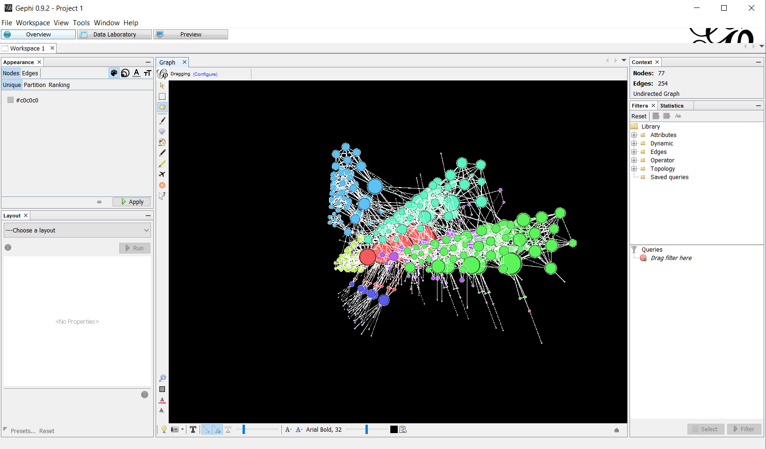Toggle edges display in the graph
Image resolution: width=766 pixels, height=449 pixels.
(x=206, y=429)
